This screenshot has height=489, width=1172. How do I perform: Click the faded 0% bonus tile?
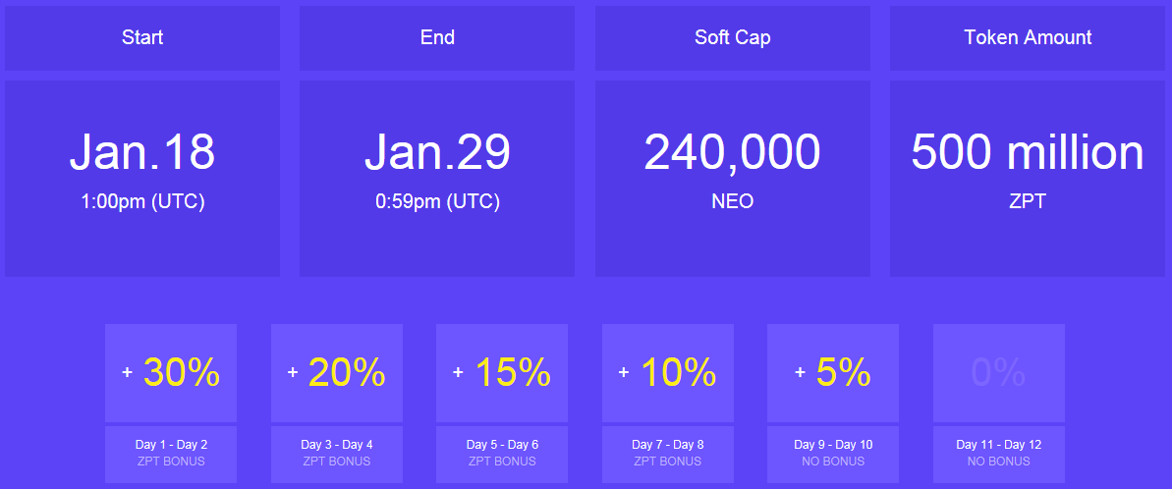(x=998, y=373)
